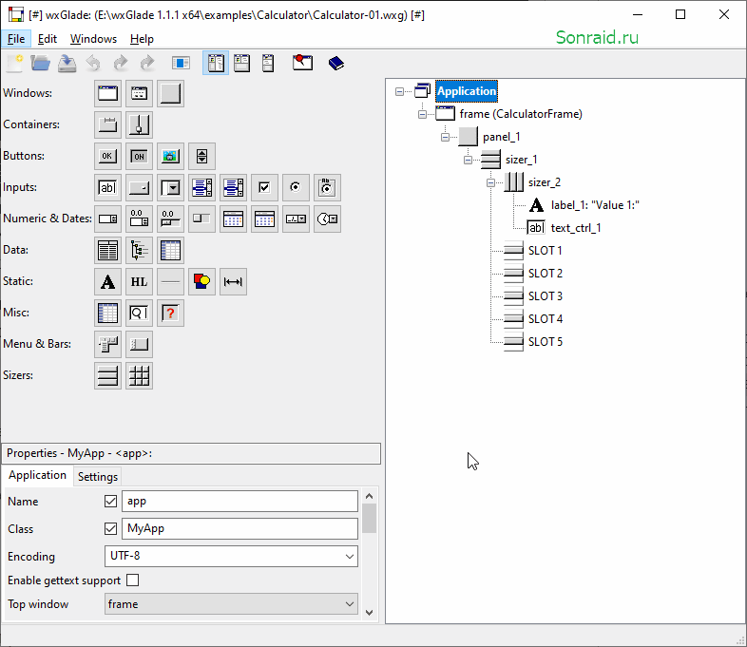747x647 pixels.
Task: Add a Time Picker widget
Action: (x=327, y=219)
